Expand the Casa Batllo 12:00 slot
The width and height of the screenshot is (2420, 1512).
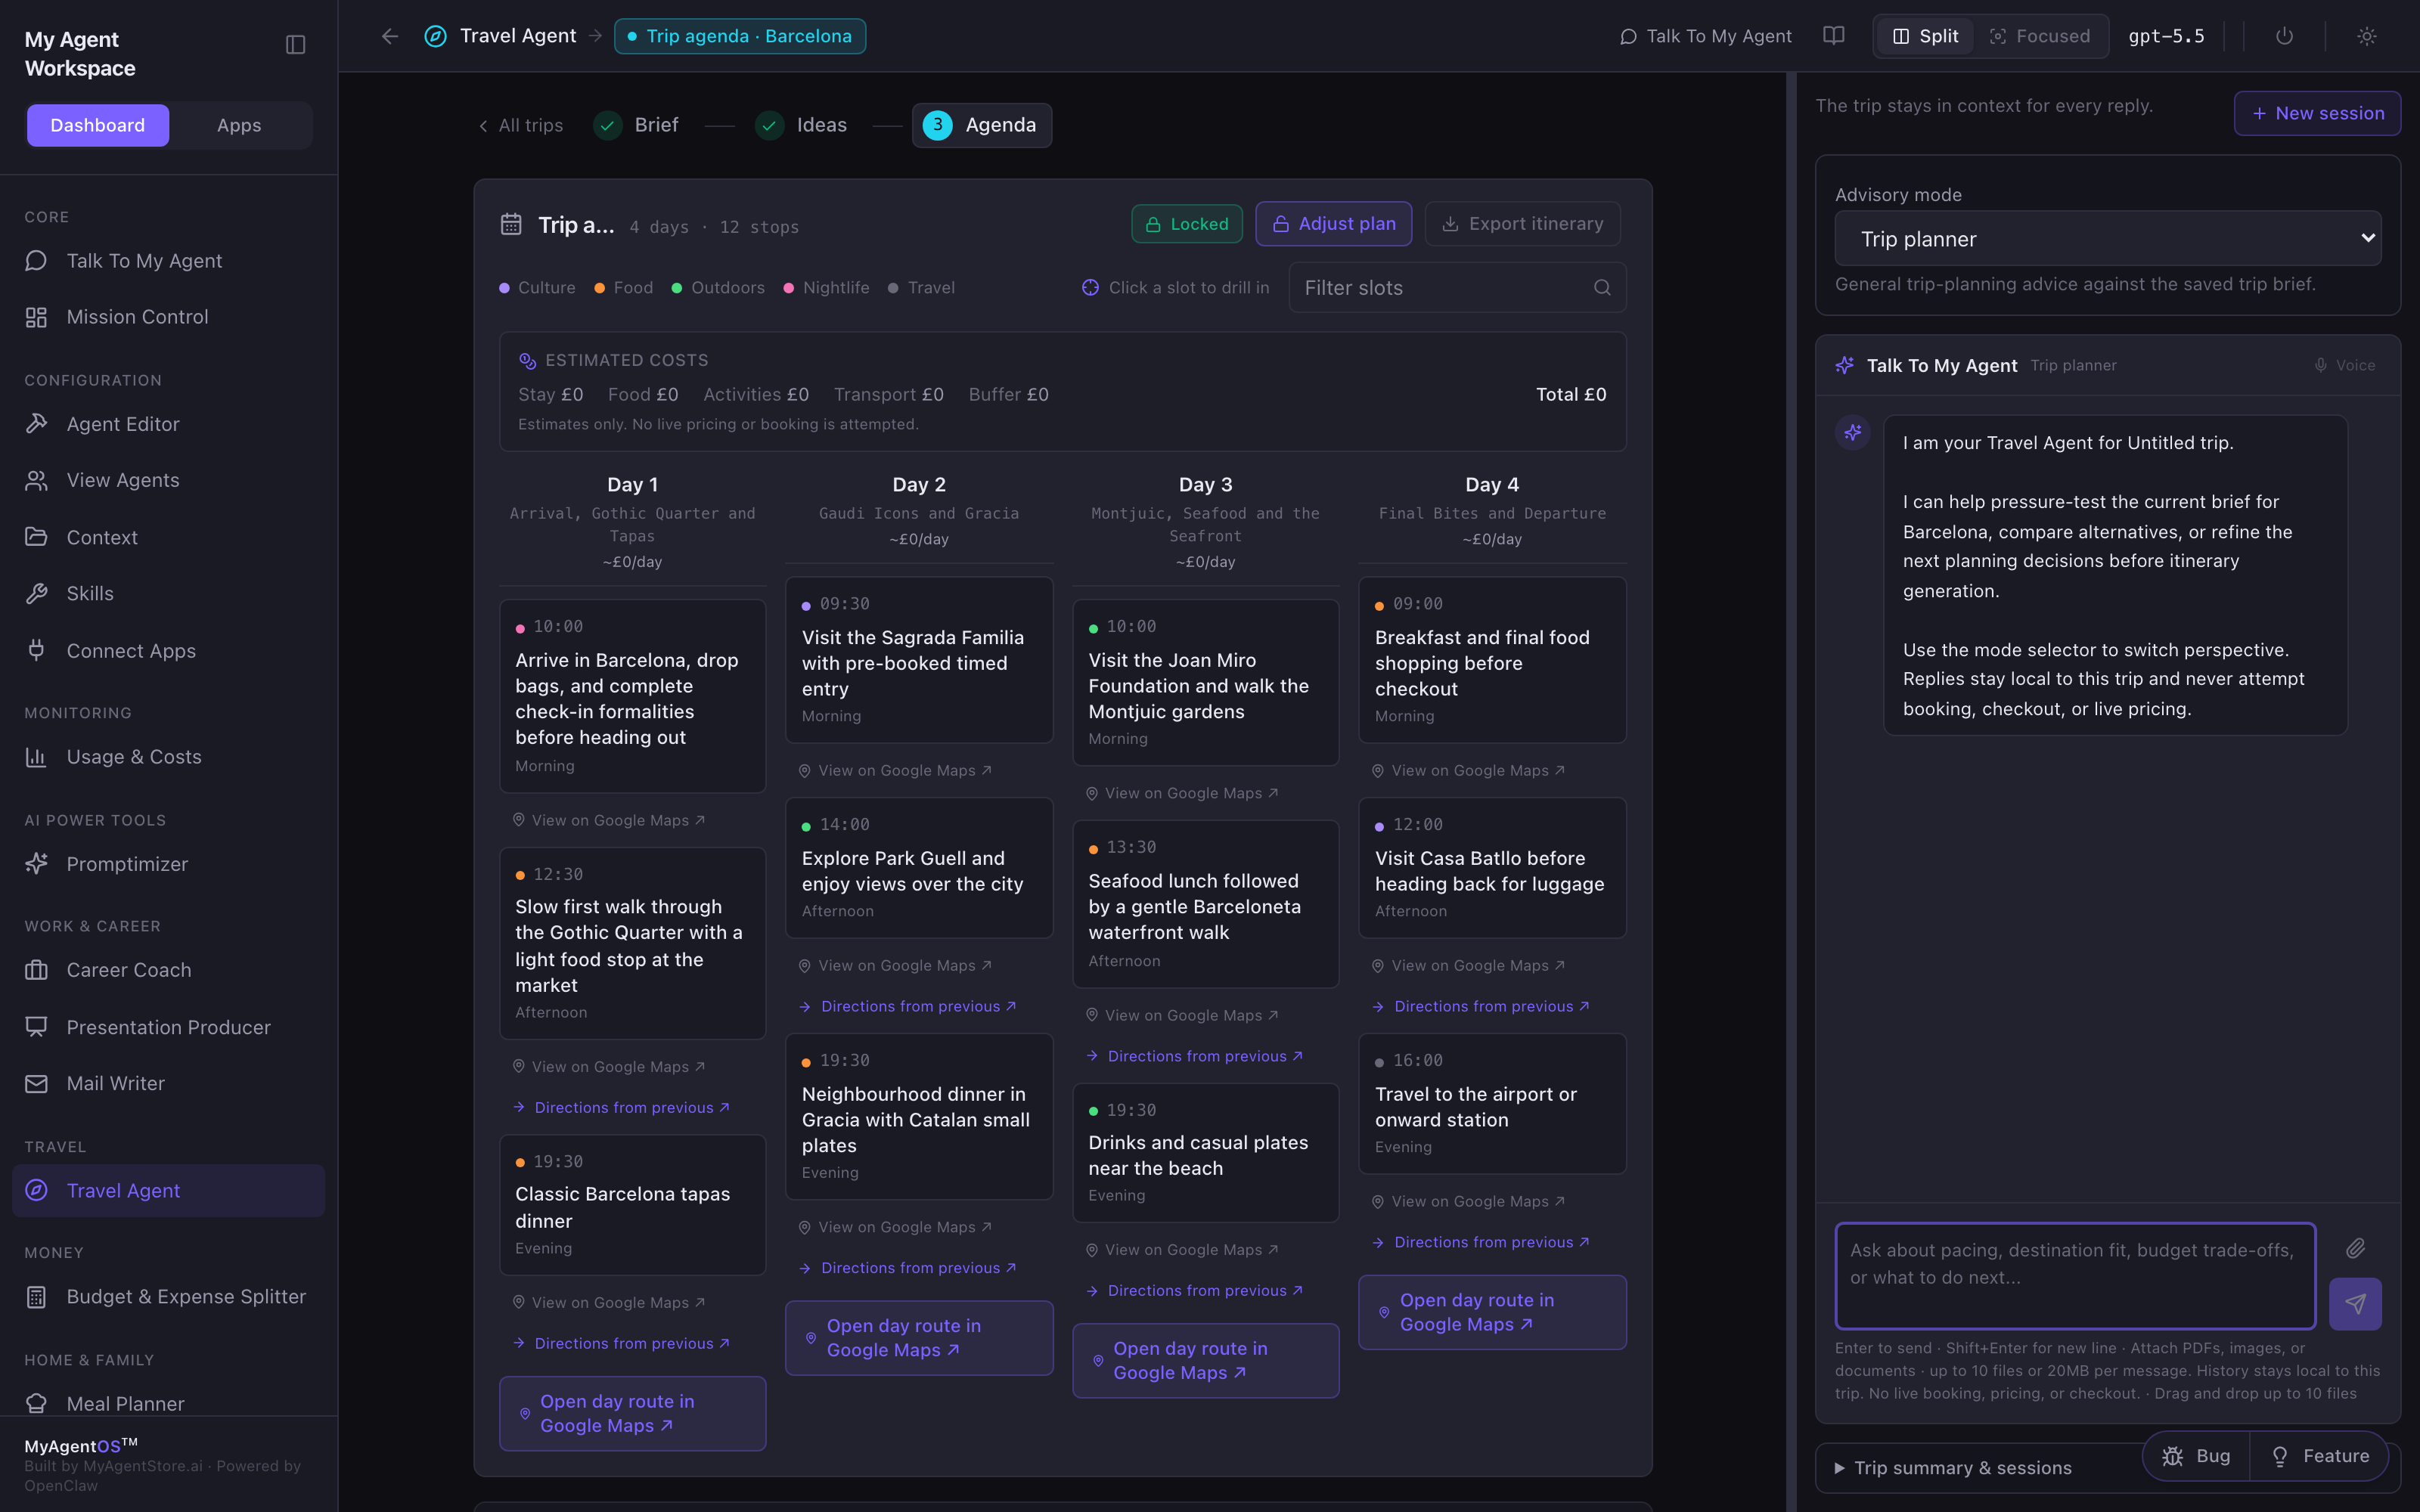(1492, 868)
